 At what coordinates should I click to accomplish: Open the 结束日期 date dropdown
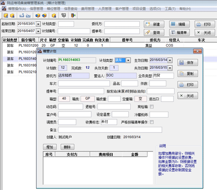[x=38, y=31]
